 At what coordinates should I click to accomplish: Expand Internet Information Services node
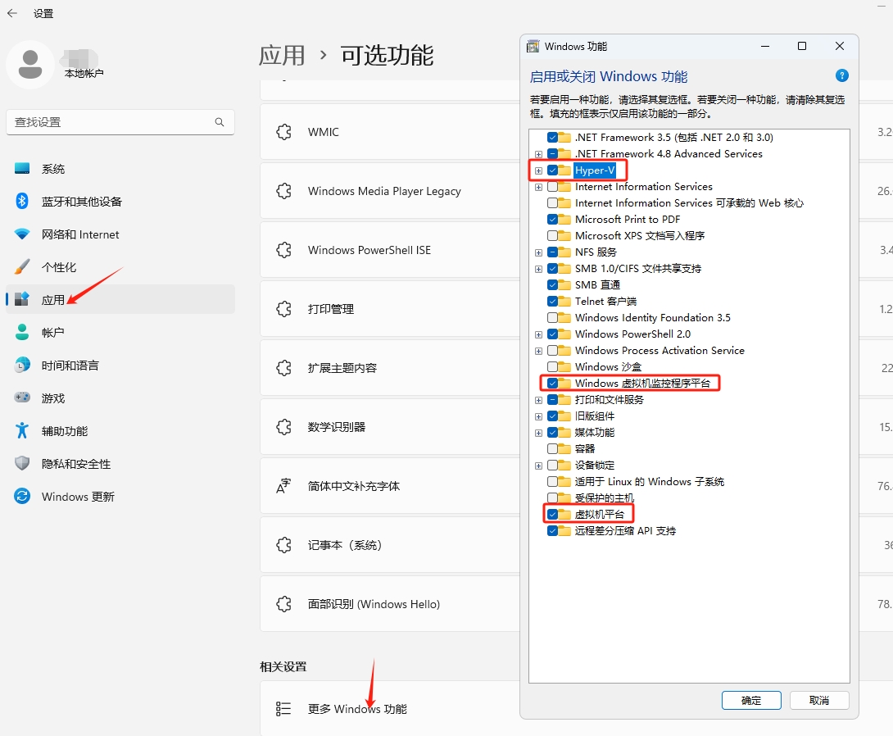pyautogui.click(x=538, y=187)
